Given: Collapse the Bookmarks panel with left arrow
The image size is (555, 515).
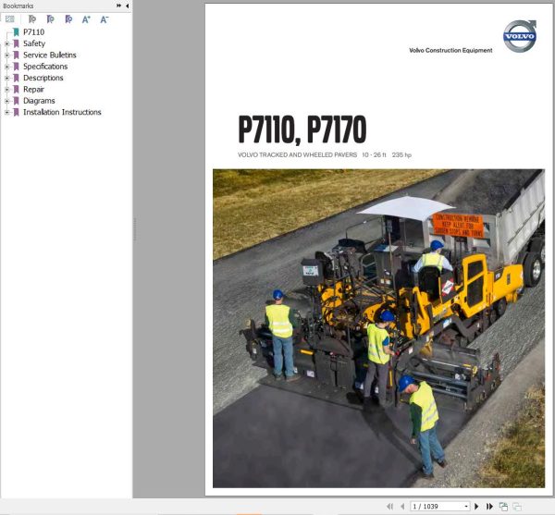Looking at the screenshot, I should (127, 6).
